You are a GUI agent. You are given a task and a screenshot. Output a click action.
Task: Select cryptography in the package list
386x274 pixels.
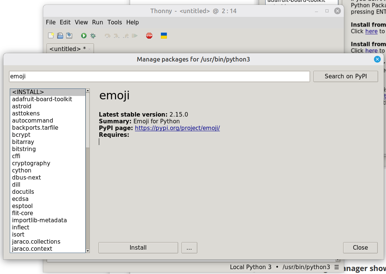click(31, 163)
